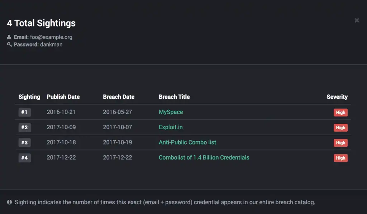Click the key icon beside Password
Image resolution: width=367 pixels, height=214 pixels.
9,44
